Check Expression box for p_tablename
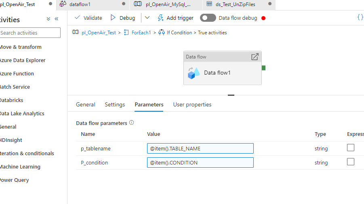Image resolution: width=364 pixels, height=204 pixels. click(351, 148)
